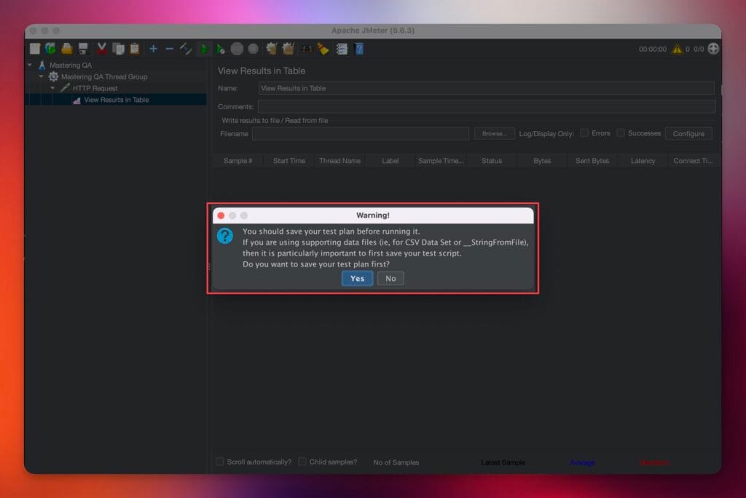Screen dimensions: 746x498
Task: Click Yes in the Warning dialog
Action: point(357,278)
